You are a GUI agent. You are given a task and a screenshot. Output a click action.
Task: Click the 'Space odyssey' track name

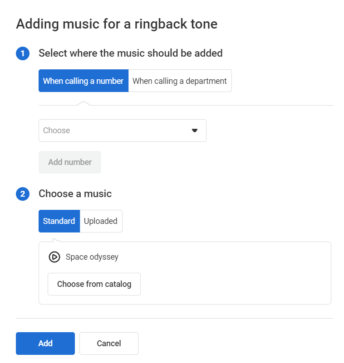click(x=92, y=257)
